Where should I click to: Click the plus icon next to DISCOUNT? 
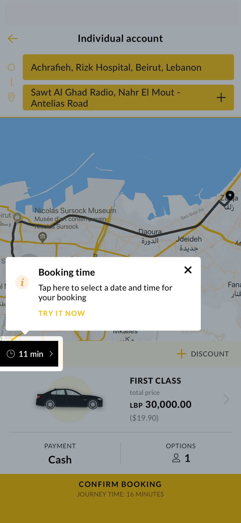(182, 354)
